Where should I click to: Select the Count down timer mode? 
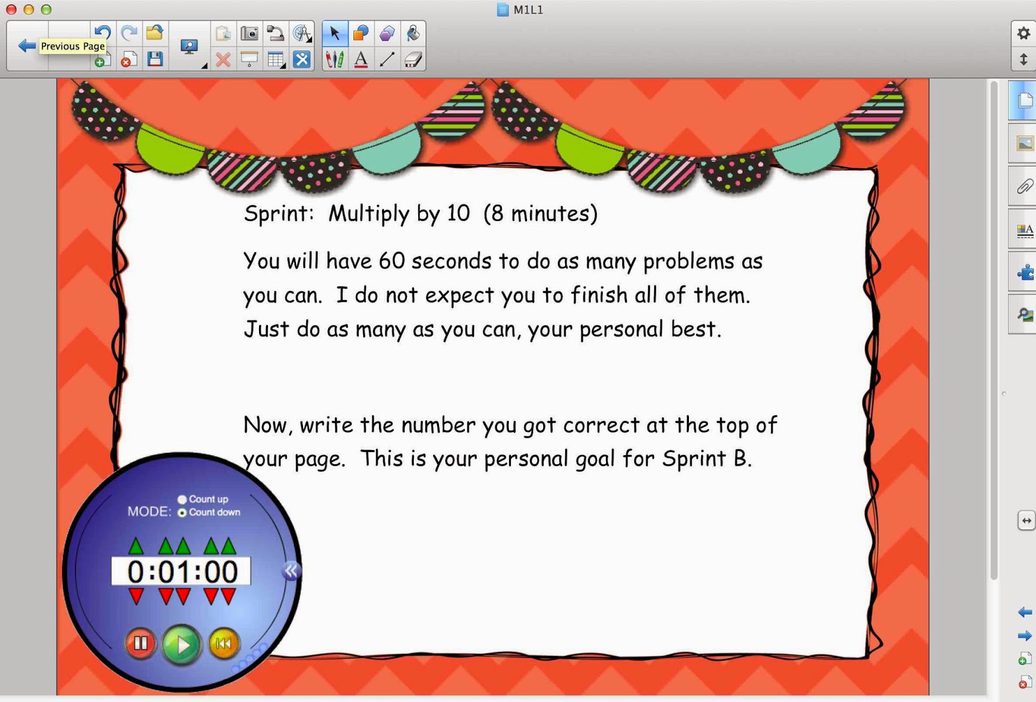pyautogui.click(x=183, y=512)
